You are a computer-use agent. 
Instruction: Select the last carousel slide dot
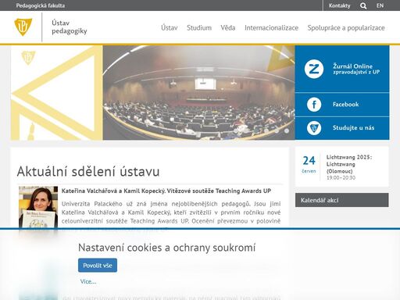287,131
